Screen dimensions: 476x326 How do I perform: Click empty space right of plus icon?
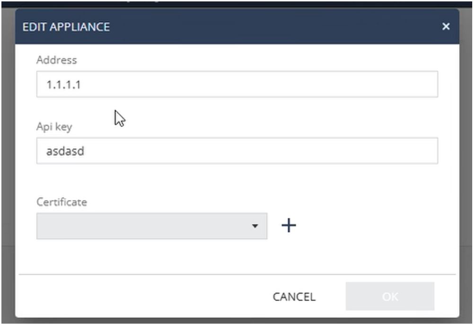(370, 226)
